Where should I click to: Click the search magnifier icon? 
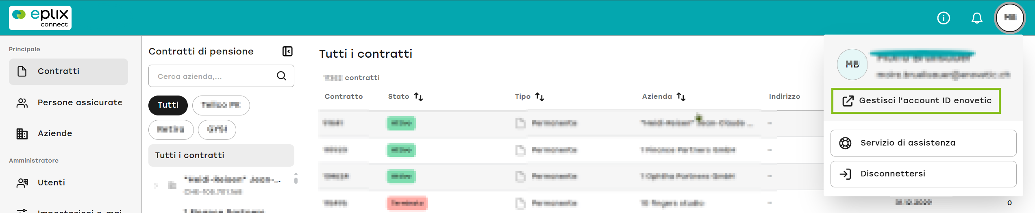click(281, 76)
